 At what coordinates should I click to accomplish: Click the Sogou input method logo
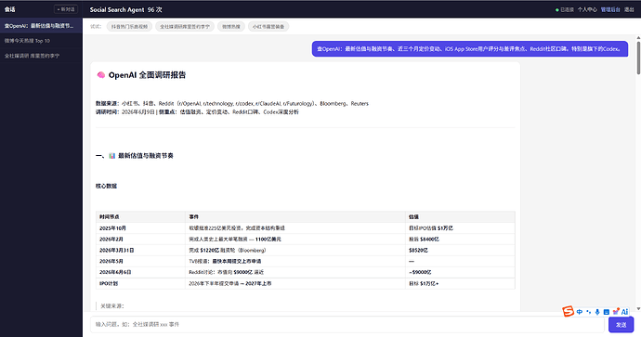coord(569,311)
